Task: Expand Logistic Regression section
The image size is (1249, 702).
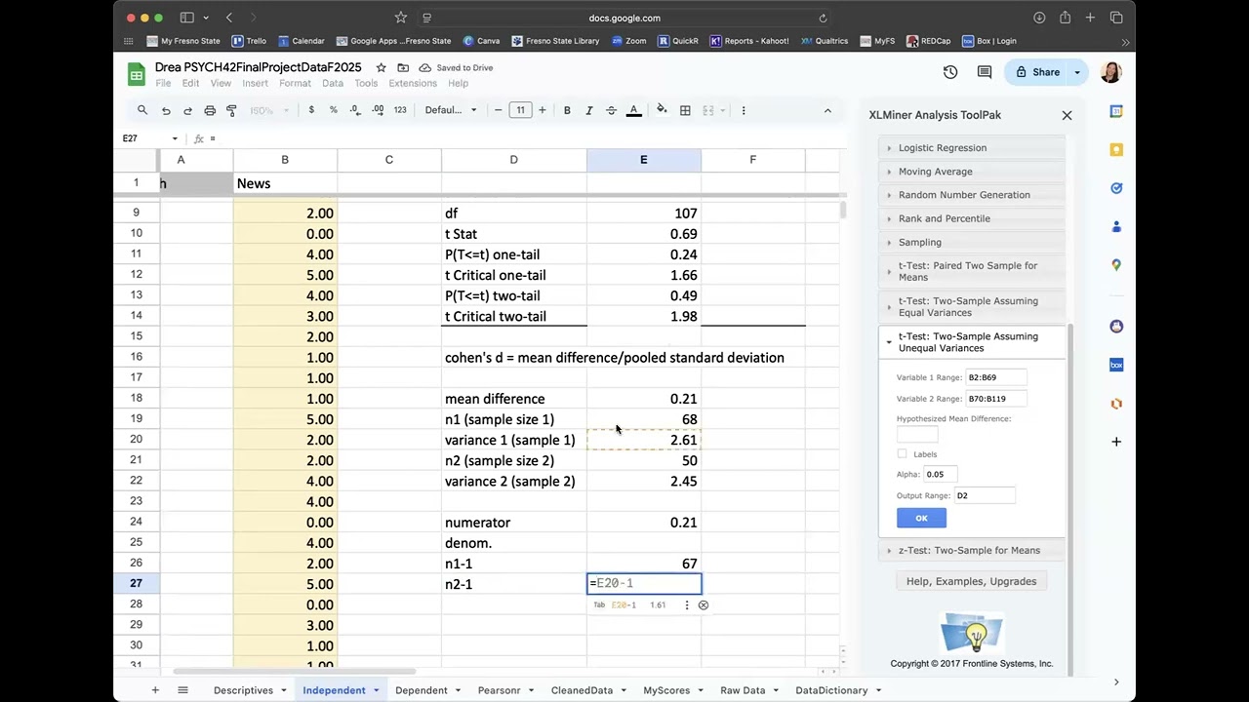Action: pyautogui.click(x=972, y=148)
